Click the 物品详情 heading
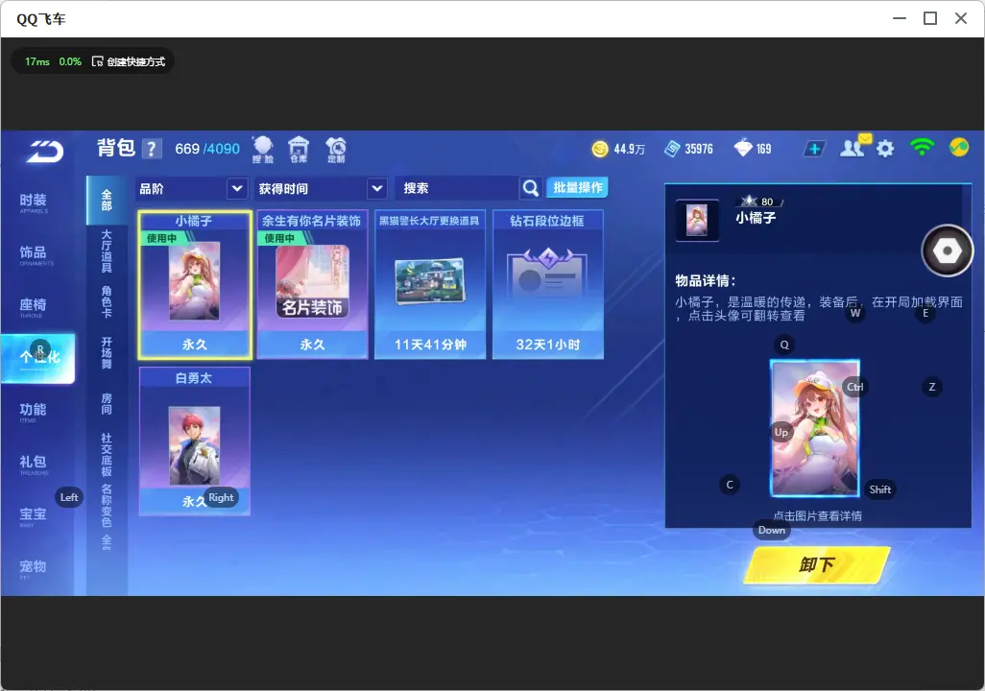Image resolution: width=985 pixels, height=691 pixels. (705, 281)
